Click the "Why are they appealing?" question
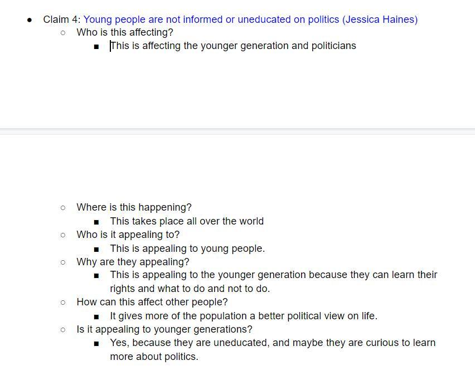475x380 pixels. 133,262
